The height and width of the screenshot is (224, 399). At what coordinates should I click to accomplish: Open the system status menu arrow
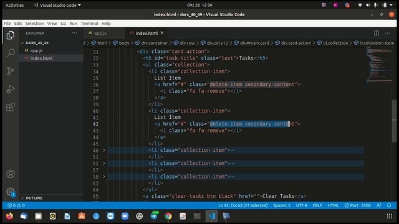pos(391,5)
